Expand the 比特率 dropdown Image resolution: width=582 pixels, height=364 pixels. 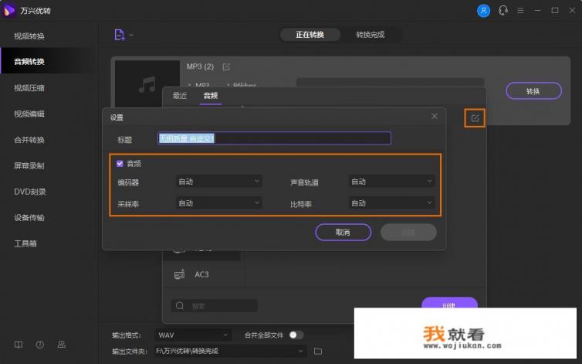[x=392, y=202]
